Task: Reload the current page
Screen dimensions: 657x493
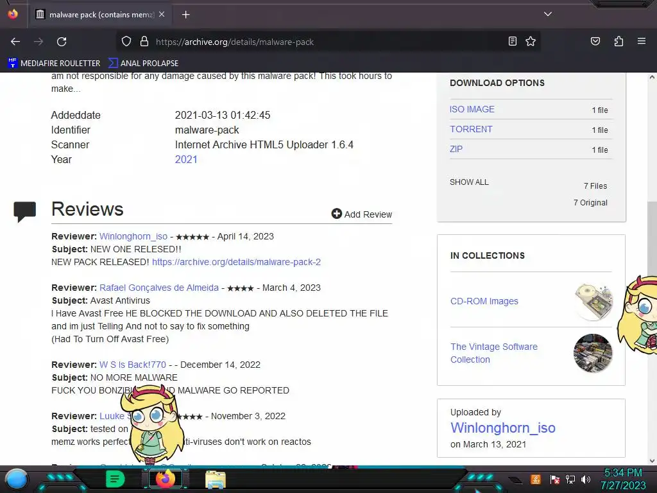Action: pyautogui.click(x=62, y=42)
